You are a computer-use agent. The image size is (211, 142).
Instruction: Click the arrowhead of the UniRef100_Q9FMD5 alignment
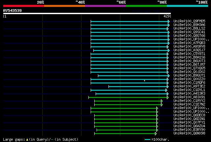[169, 21]
